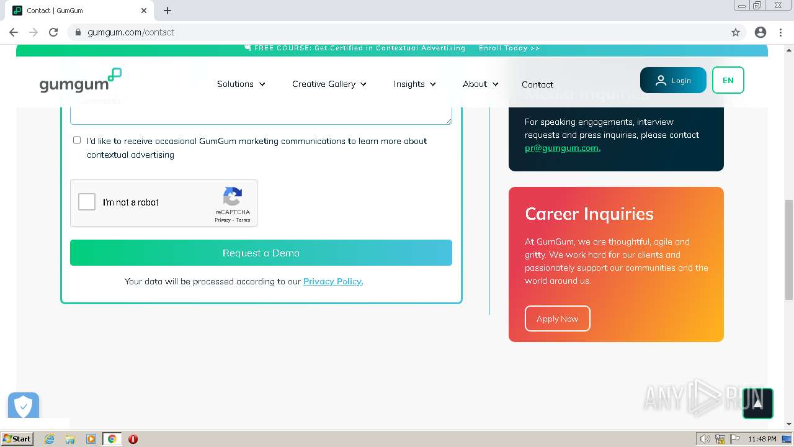Click the back-to-top arrow button
This screenshot has width=794, height=447.
click(757, 404)
